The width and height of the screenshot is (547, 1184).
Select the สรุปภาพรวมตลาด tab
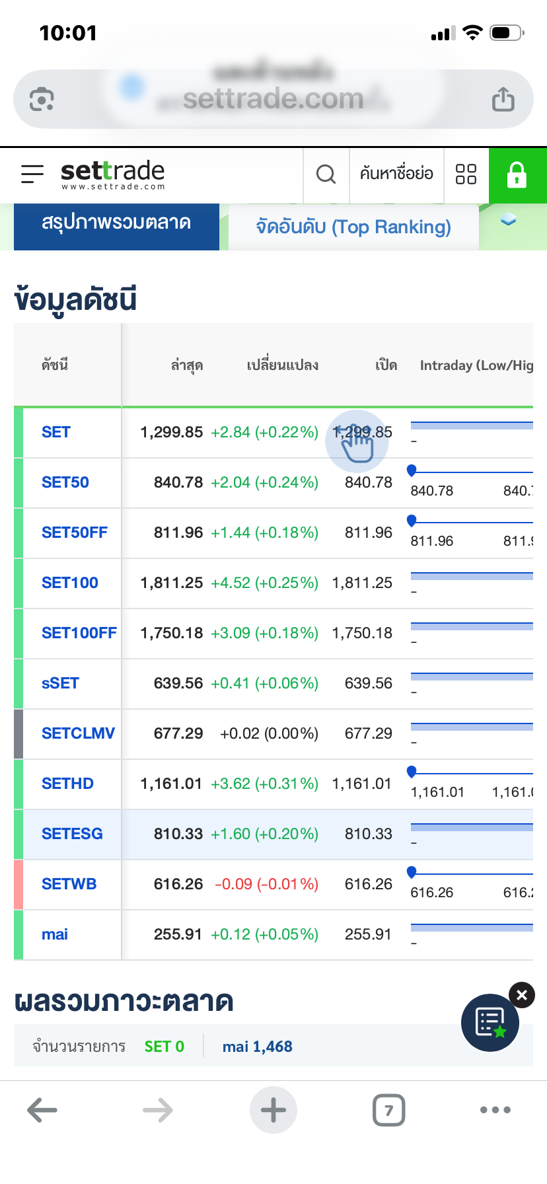pyautogui.click(x=116, y=223)
